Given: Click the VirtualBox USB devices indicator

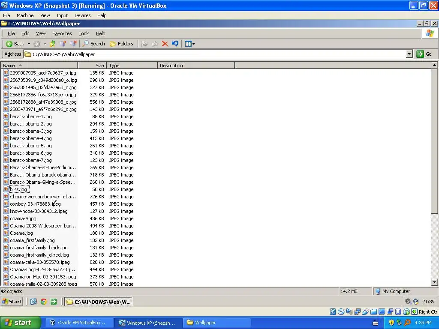Looking at the screenshot, I should click(365, 312).
